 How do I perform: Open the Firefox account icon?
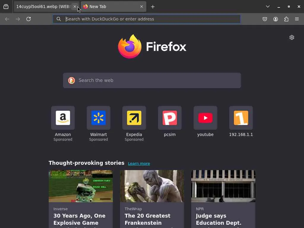(x=275, y=19)
